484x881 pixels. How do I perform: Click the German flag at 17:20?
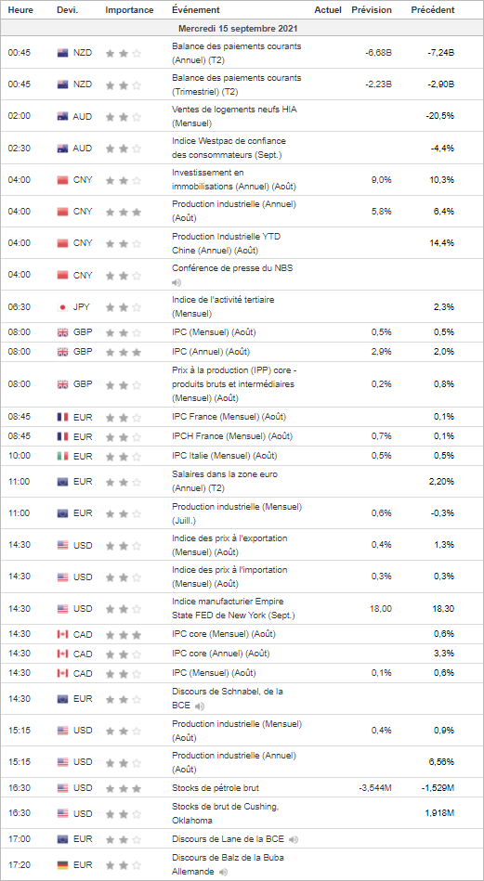(x=63, y=864)
